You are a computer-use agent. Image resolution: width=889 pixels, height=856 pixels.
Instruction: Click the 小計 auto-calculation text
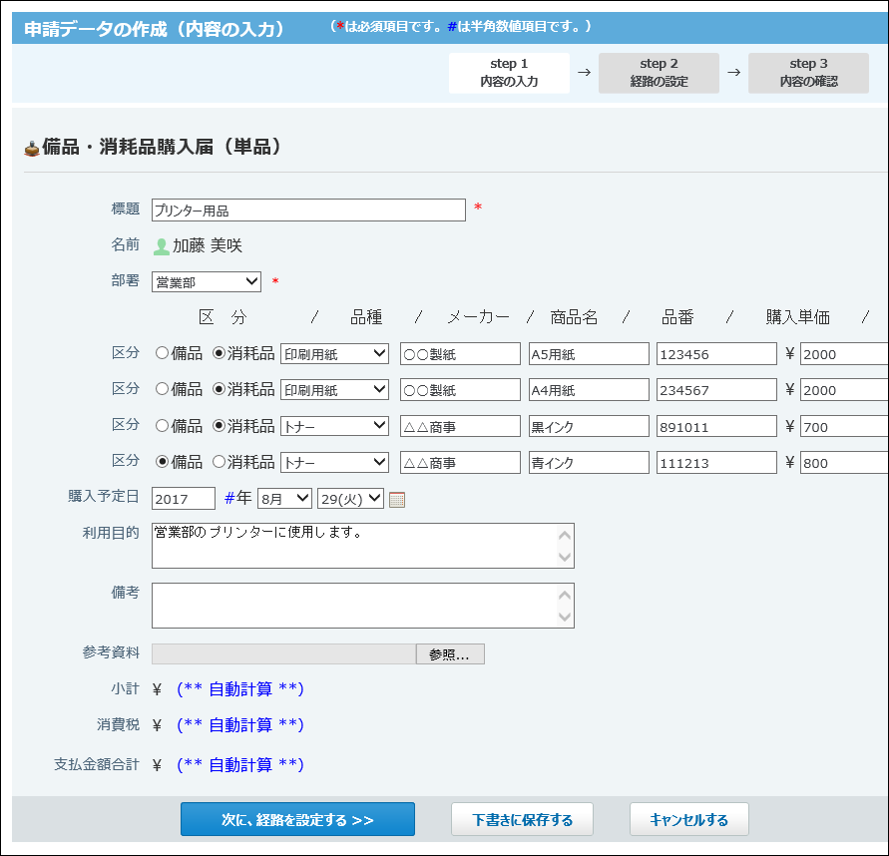(240, 688)
